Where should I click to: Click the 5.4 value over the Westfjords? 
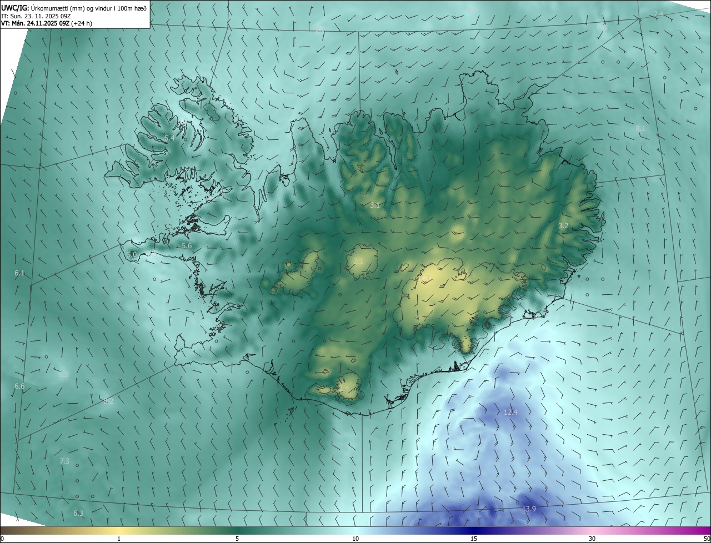(x=169, y=137)
